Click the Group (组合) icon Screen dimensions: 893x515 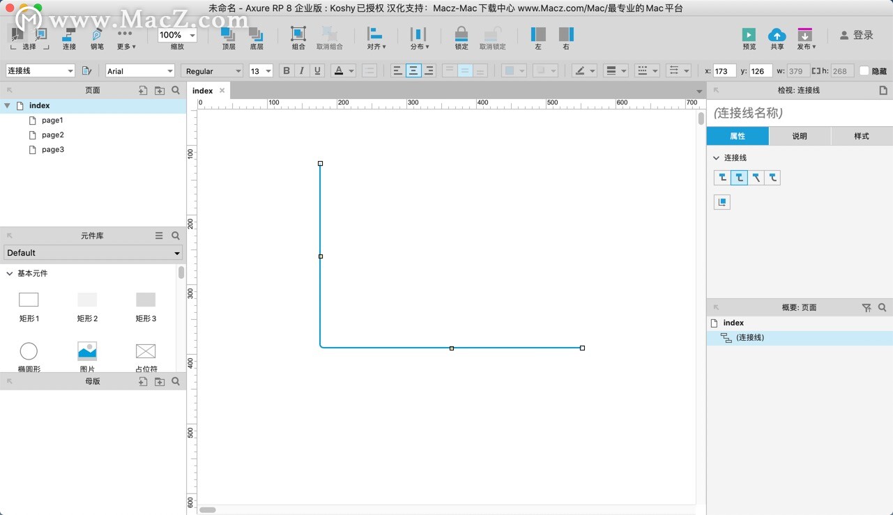[x=298, y=34]
